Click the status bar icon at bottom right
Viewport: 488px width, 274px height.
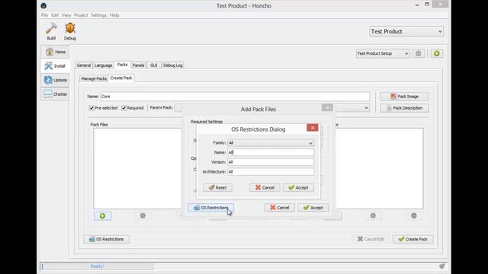point(442,266)
